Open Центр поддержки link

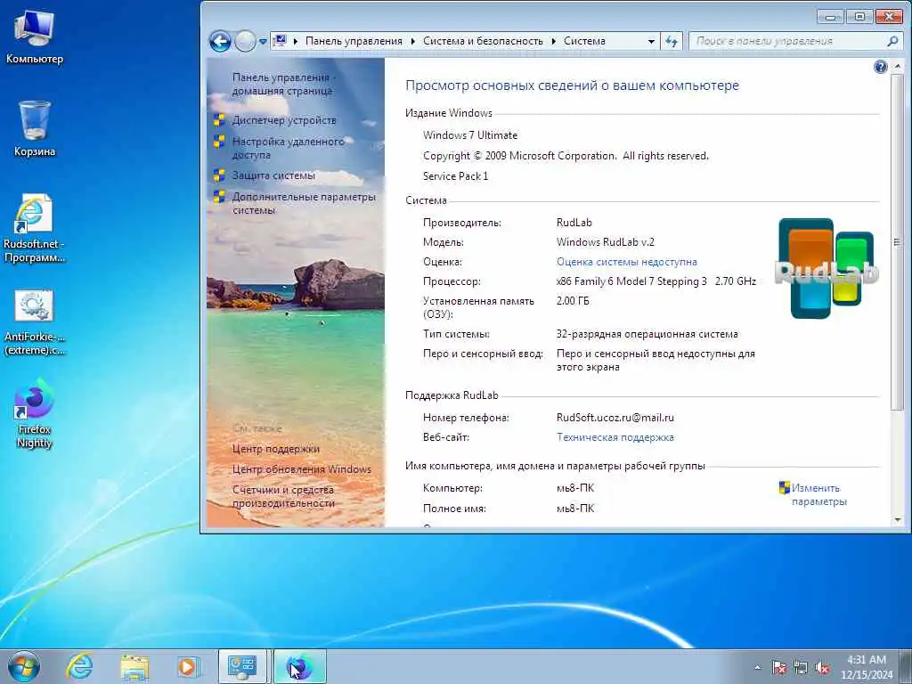(x=276, y=449)
